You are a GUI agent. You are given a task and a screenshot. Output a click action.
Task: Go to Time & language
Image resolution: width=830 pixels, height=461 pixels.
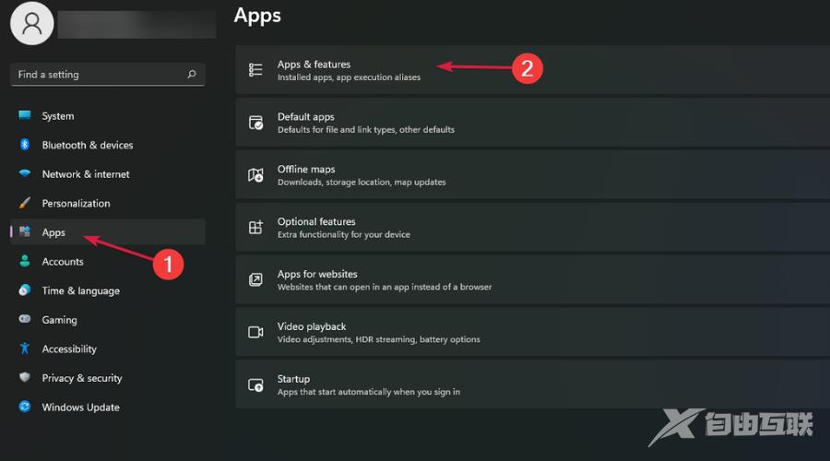(108, 290)
